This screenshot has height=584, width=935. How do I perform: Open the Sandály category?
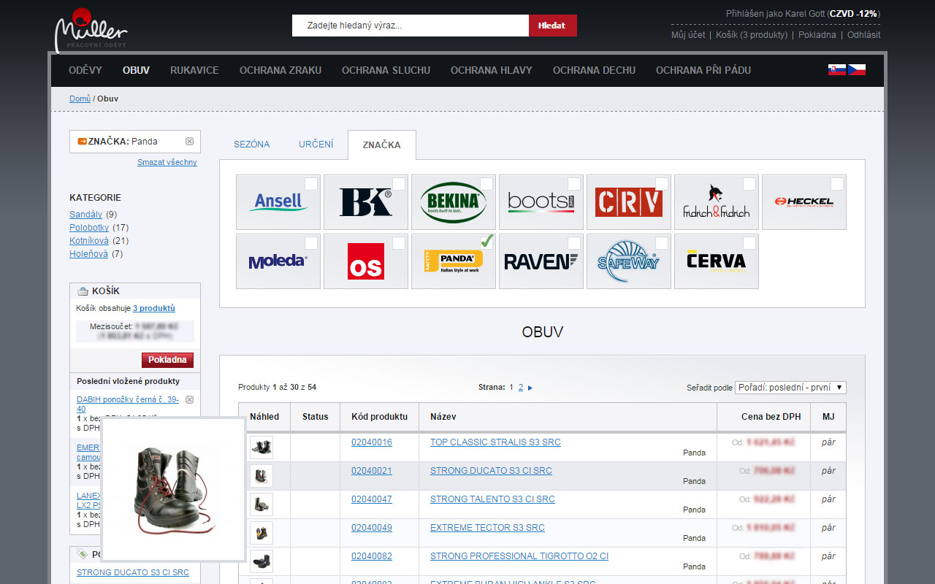86,215
